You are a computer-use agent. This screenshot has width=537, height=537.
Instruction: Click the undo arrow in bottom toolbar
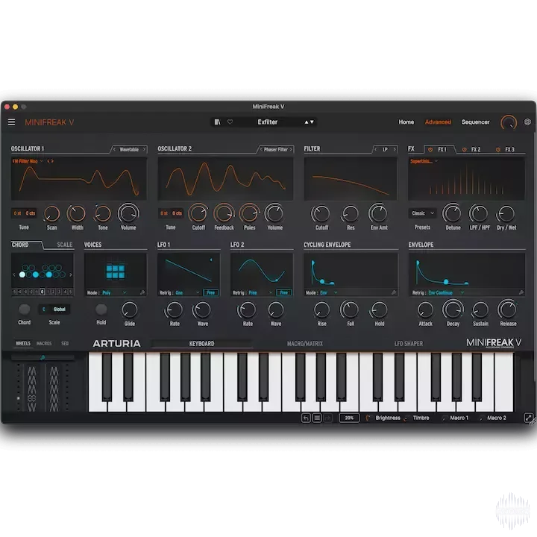306,418
